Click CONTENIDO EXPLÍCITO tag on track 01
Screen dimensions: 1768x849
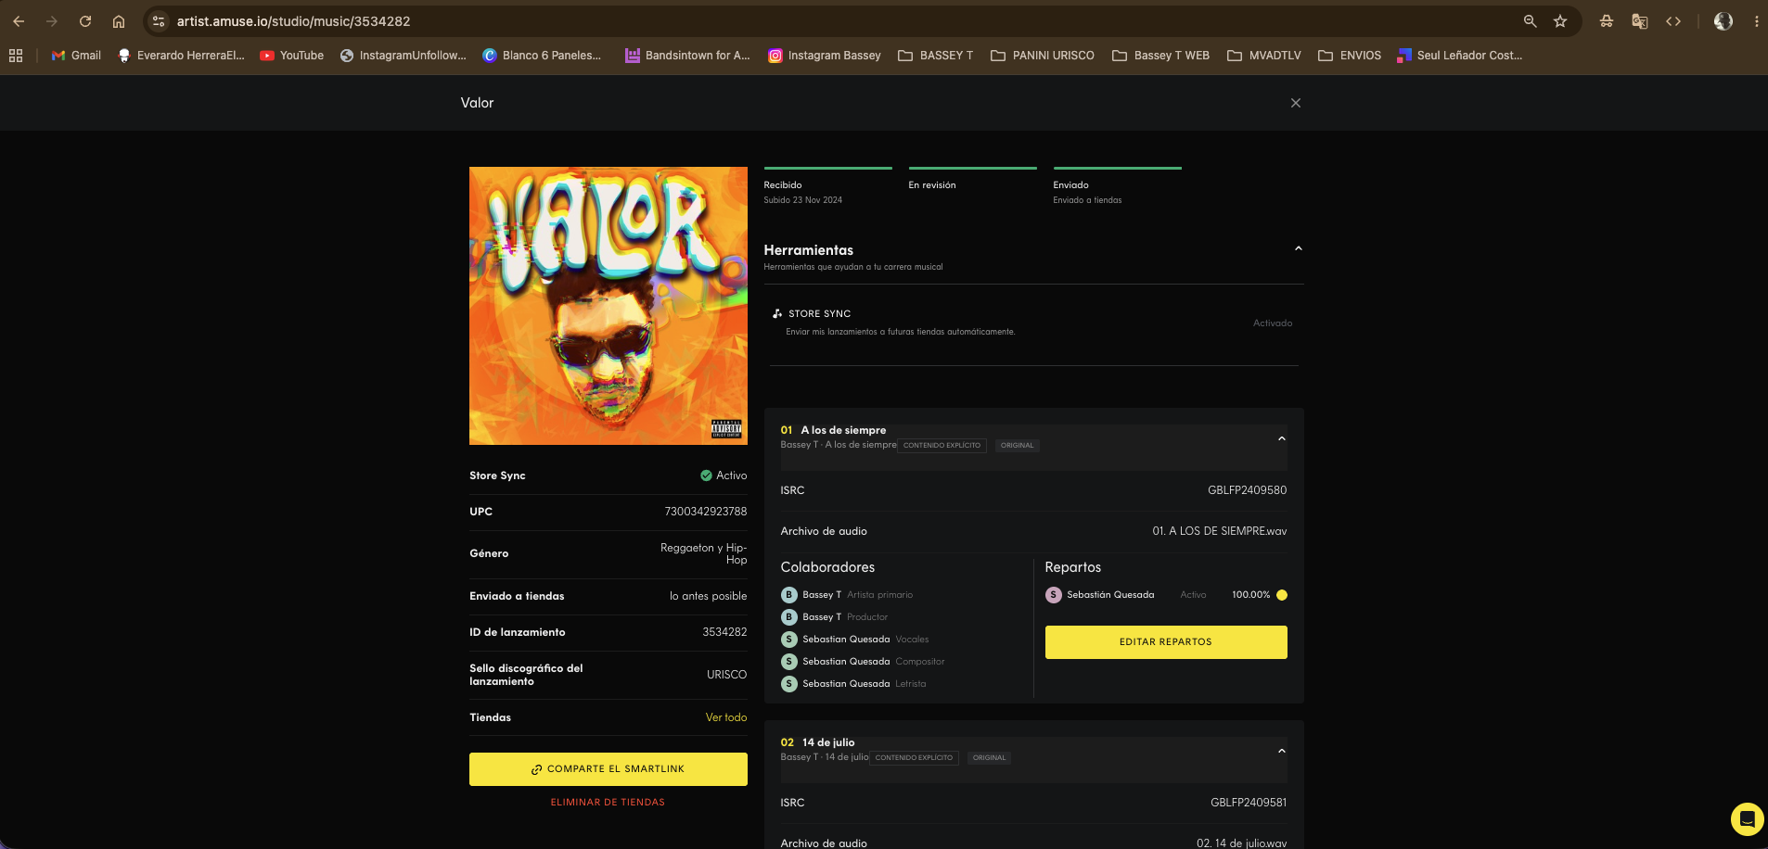click(942, 446)
